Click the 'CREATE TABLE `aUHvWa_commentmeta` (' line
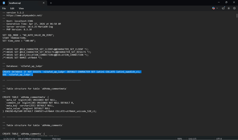 pyautogui.click(x=26, y=97)
